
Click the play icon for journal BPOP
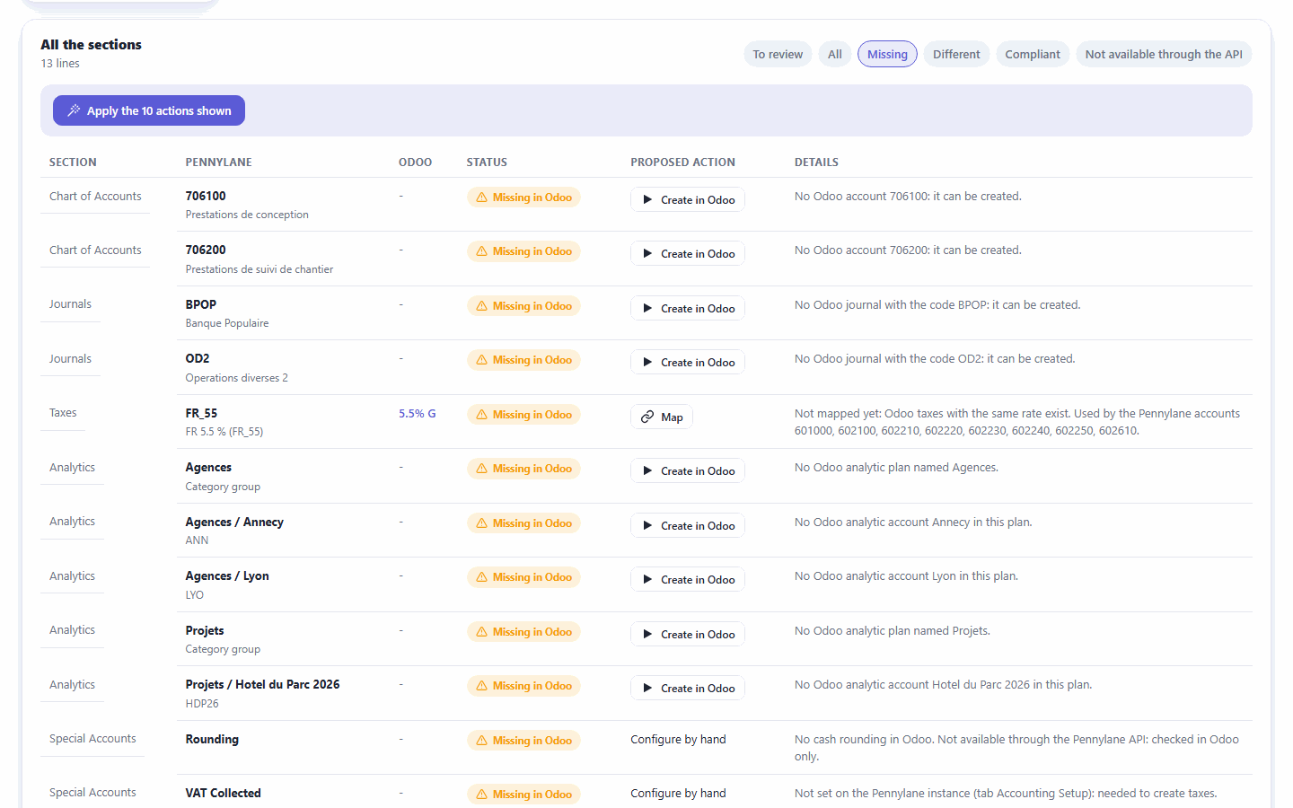pyautogui.click(x=647, y=308)
